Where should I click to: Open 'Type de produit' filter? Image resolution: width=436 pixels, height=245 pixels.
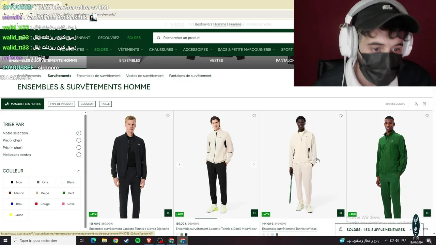point(61,104)
